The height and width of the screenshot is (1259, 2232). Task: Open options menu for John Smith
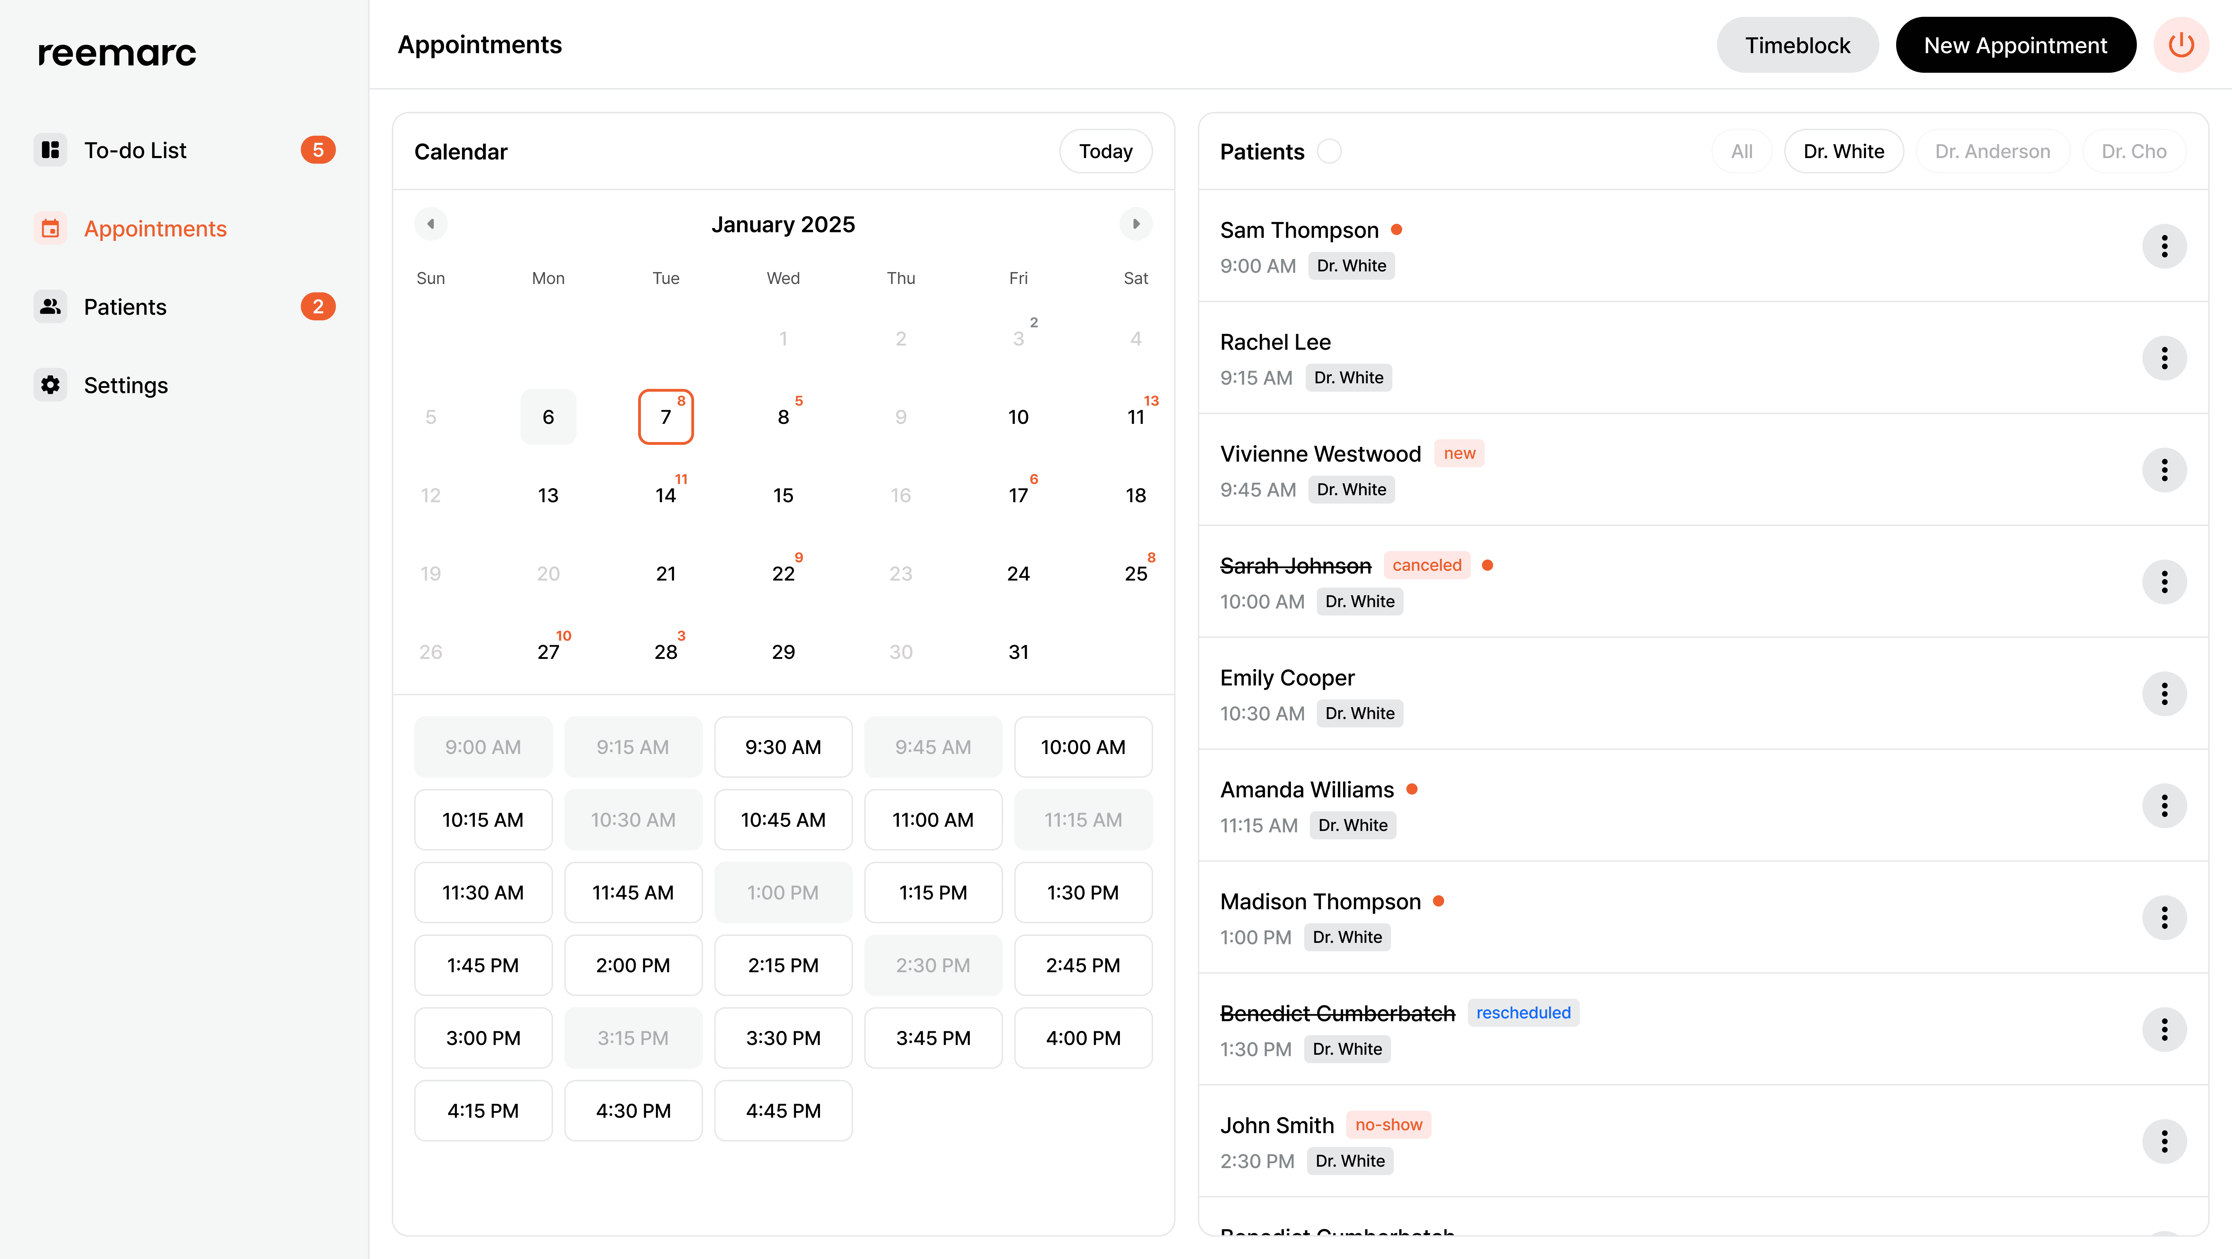click(x=2163, y=1141)
